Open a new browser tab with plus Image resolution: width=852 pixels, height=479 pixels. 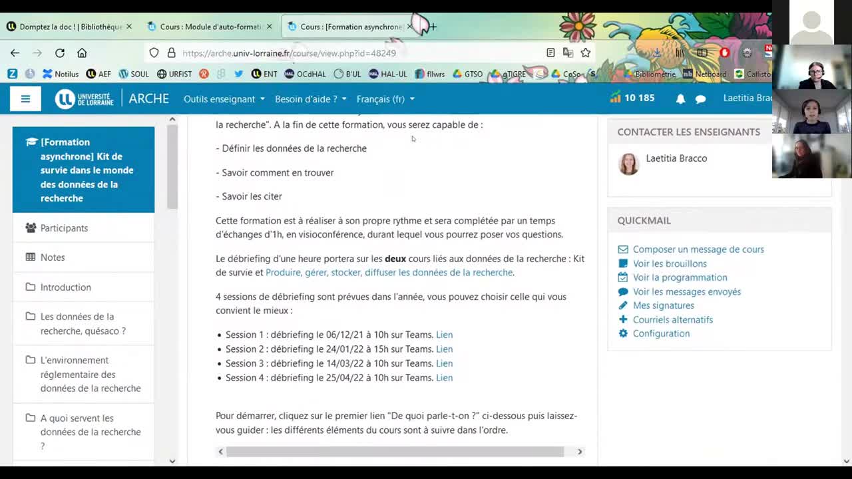(433, 27)
